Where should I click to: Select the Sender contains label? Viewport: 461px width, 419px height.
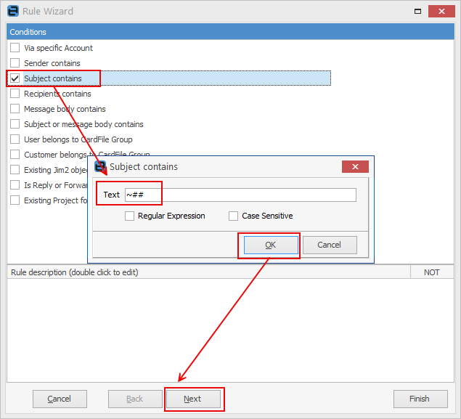[52, 63]
